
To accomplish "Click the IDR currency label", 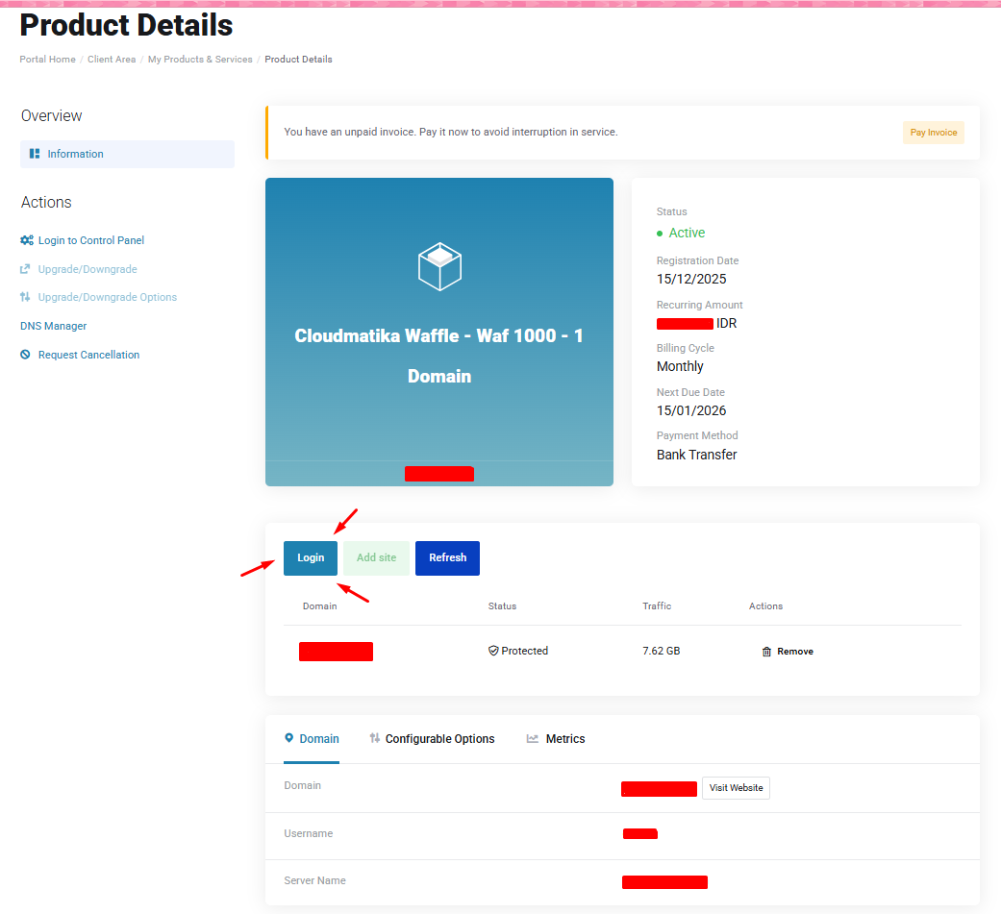I will point(727,323).
